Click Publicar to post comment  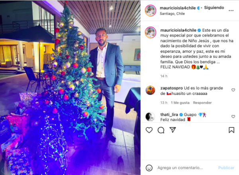pyautogui.click(x=226, y=168)
